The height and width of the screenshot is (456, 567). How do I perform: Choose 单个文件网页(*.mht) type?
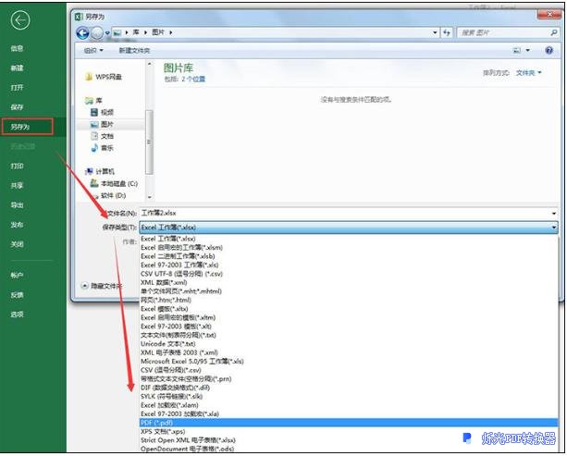click(x=349, y=291)
